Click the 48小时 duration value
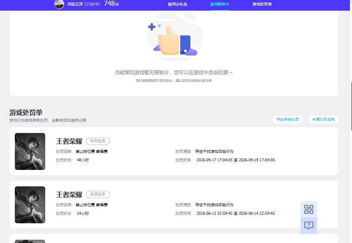The height and width of the screenshot is (243, 352). point(83,160)
